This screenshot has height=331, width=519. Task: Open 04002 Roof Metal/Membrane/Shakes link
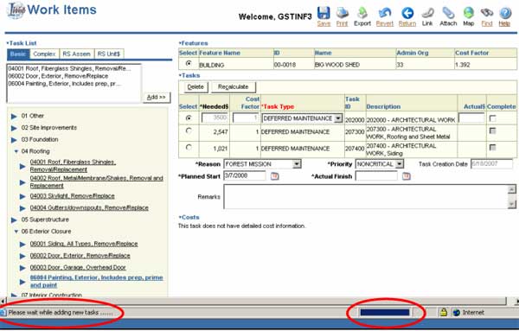(x=96, y=181)
